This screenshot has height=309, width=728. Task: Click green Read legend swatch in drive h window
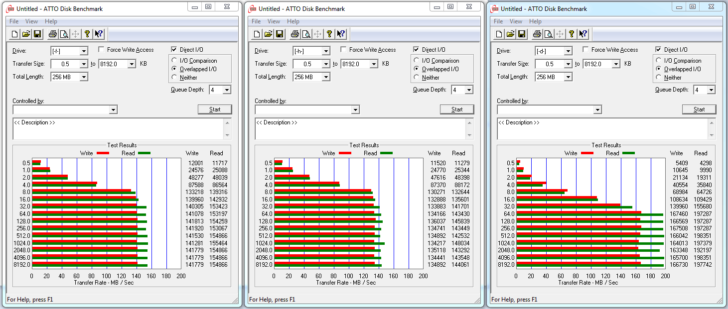coord(386,153)
